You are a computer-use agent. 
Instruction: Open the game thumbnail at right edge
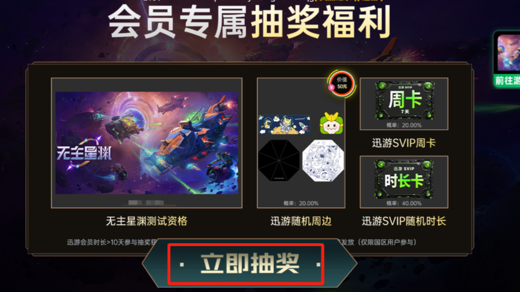coord(509,53)
